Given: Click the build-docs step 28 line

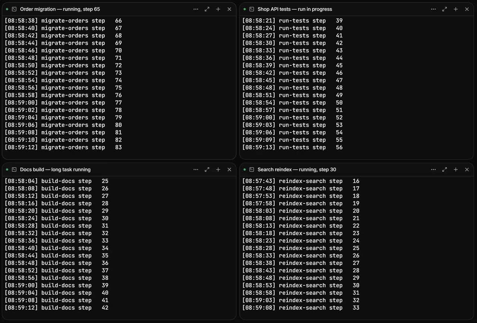Looking at the screenshot, I should point(57,204).
